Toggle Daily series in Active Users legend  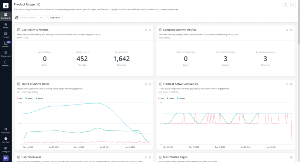point(20,98)
